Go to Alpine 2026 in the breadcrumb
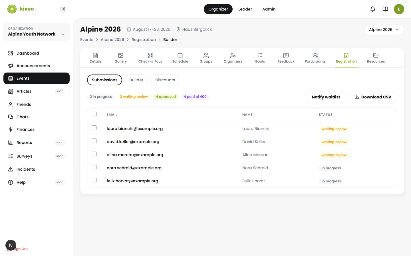Screen dimensions: 411x256 [x=112, y=40]
